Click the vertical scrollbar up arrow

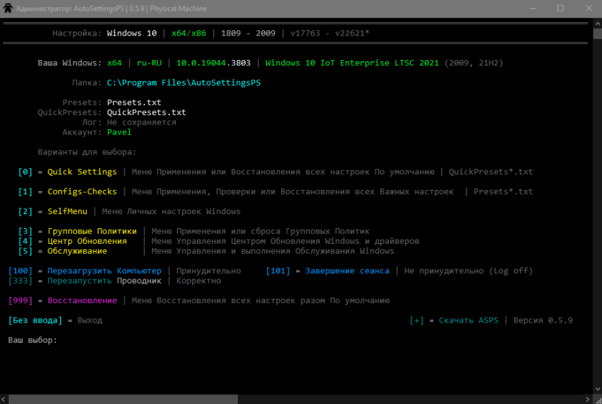[x=597, y=24]
